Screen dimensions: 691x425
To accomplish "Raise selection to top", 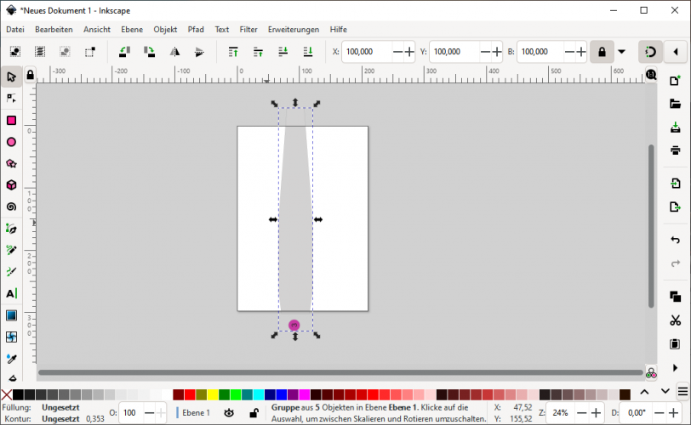I will (x=233, y=52).
